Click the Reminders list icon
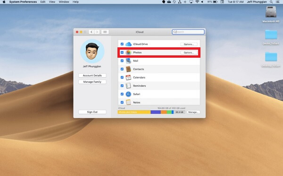283x176 pixels. (x=128, y=86)
